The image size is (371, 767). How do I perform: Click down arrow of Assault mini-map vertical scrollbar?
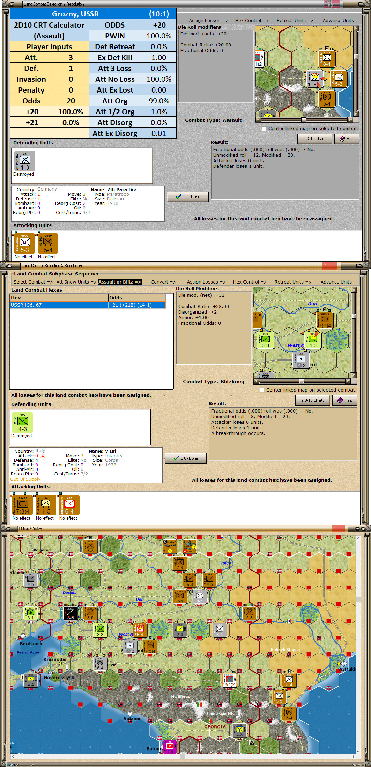(x=356, y=114)
